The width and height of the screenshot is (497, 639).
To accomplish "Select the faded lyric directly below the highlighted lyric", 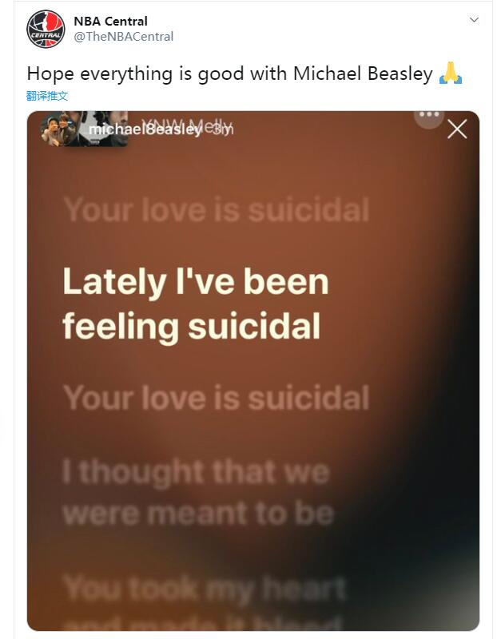I will [217, 397].
